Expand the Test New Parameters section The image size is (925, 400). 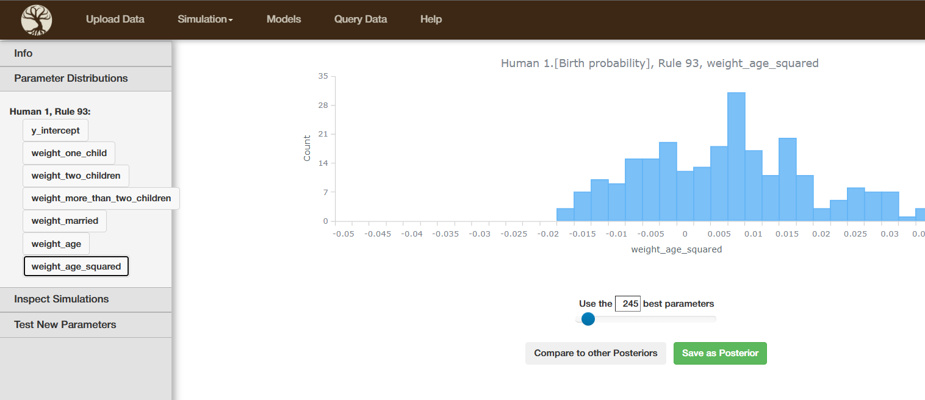[x=85, y=325]
